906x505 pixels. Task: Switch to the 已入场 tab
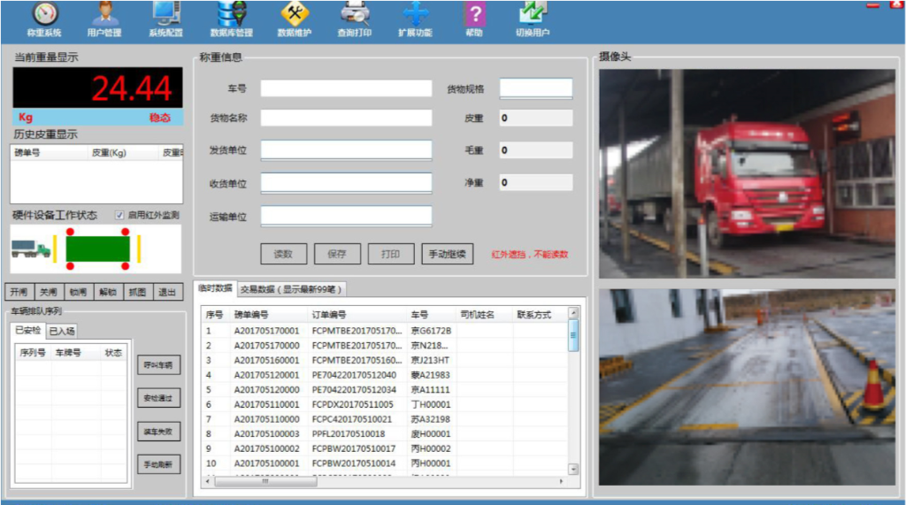click(61, 331)
